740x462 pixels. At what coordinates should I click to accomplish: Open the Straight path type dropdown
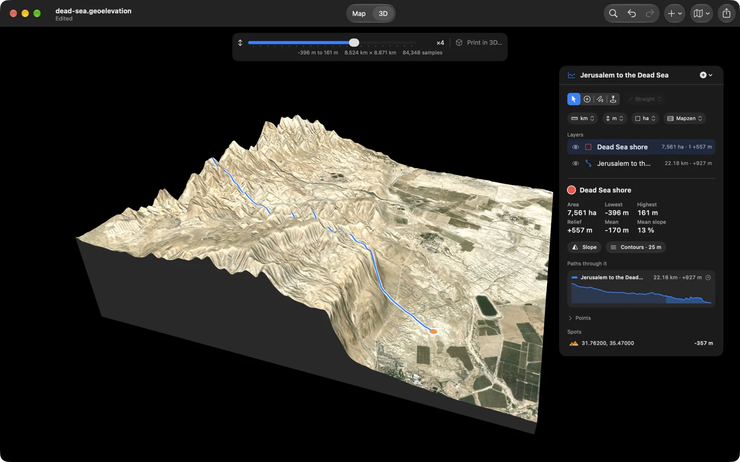coord(645,99)
